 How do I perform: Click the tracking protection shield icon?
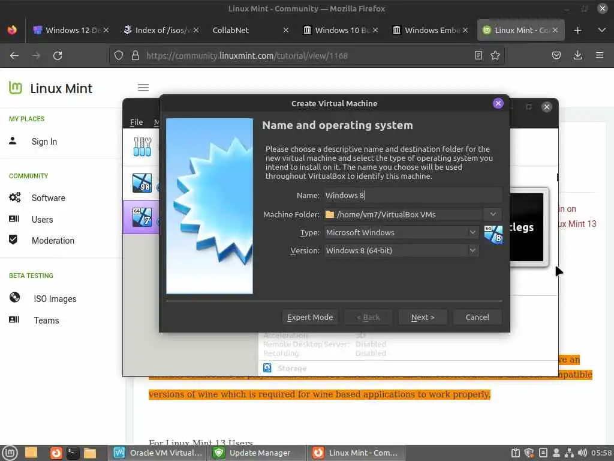pyautogui.click(x=119, y=56)
